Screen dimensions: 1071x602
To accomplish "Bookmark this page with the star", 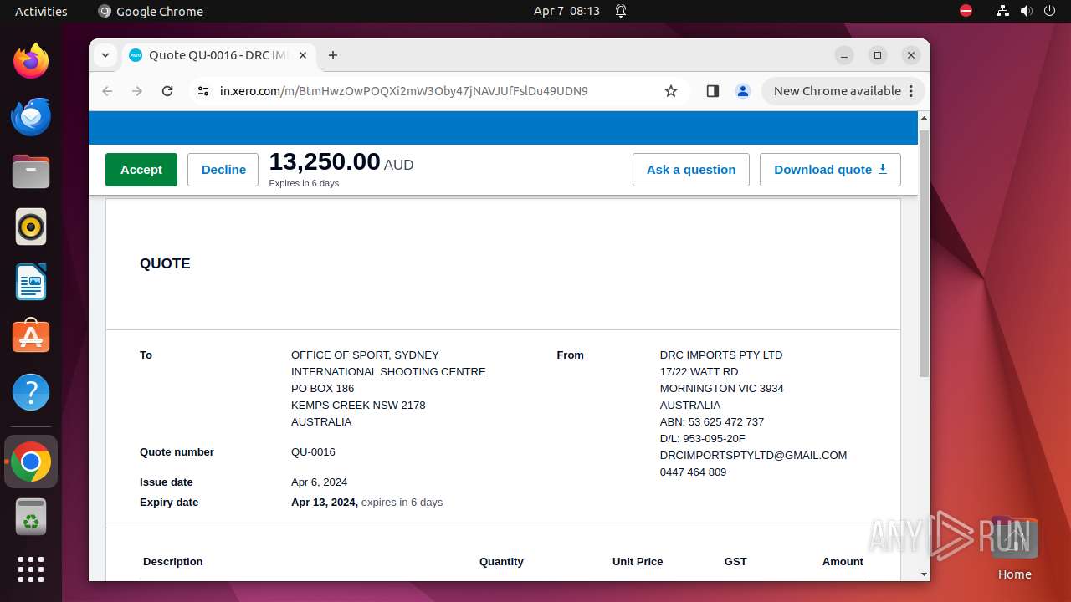I will 671,91.
